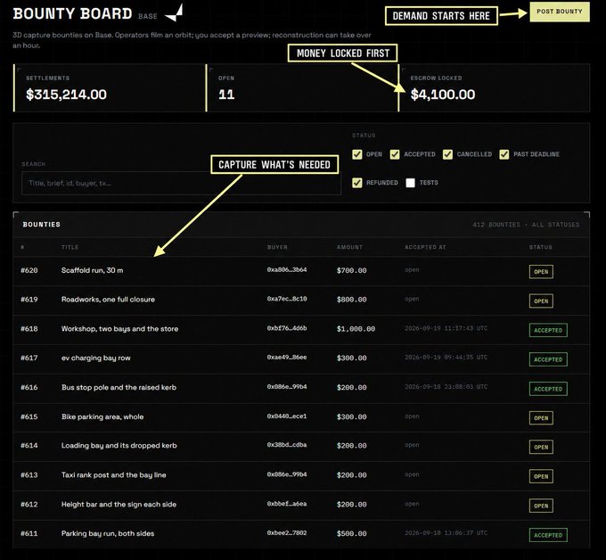
Task: Click buyer address in Loading bay row
Action: point(287,445)
